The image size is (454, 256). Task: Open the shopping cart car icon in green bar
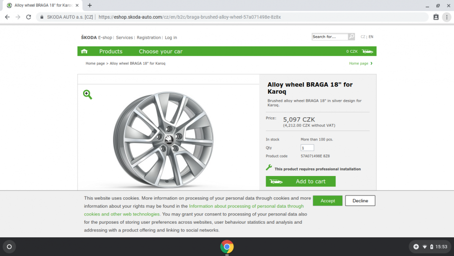pos(367,51)
